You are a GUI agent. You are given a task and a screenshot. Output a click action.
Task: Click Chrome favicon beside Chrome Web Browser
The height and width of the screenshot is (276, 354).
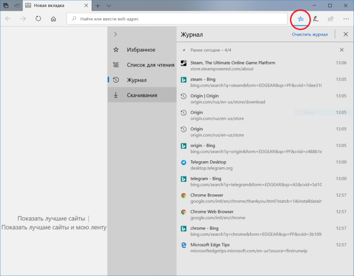coord(184,212)
